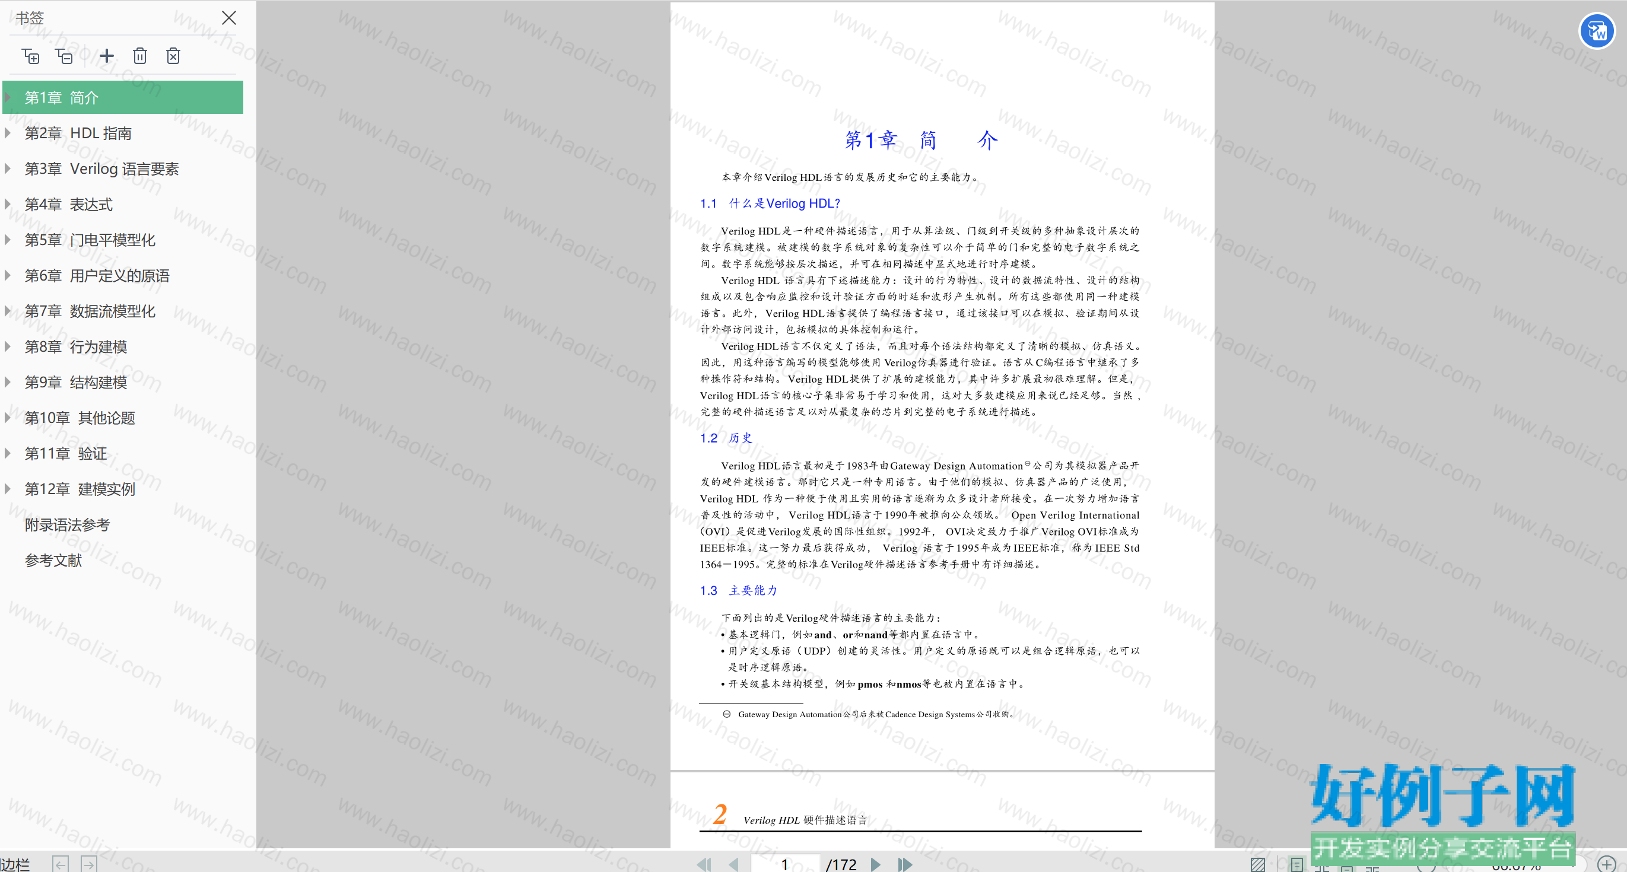Image resolution: width=1627 pixels, height=872 pixels.
Task: Click the expand all bookmarks icon
Action: click(x=30, y=56)
